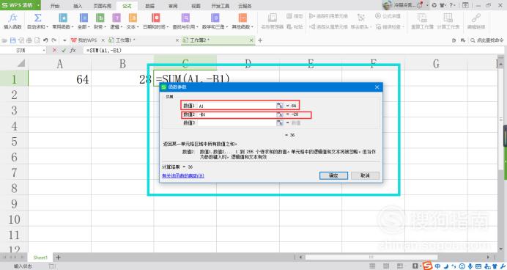The height and width of the screenshot is (270, 507).
Task: Click the 数值3 input field in dialog
Action: point(237,123)
